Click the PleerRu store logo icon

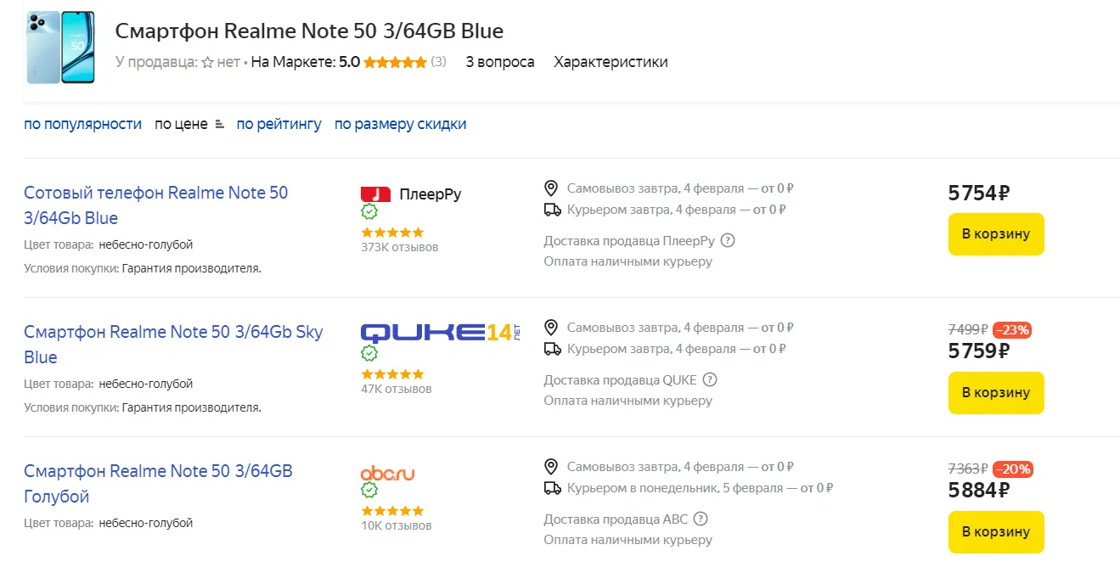(x=375, y=194)
